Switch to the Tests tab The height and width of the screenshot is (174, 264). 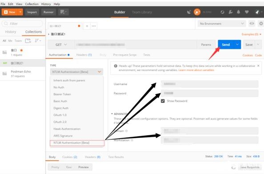point(147,55)
